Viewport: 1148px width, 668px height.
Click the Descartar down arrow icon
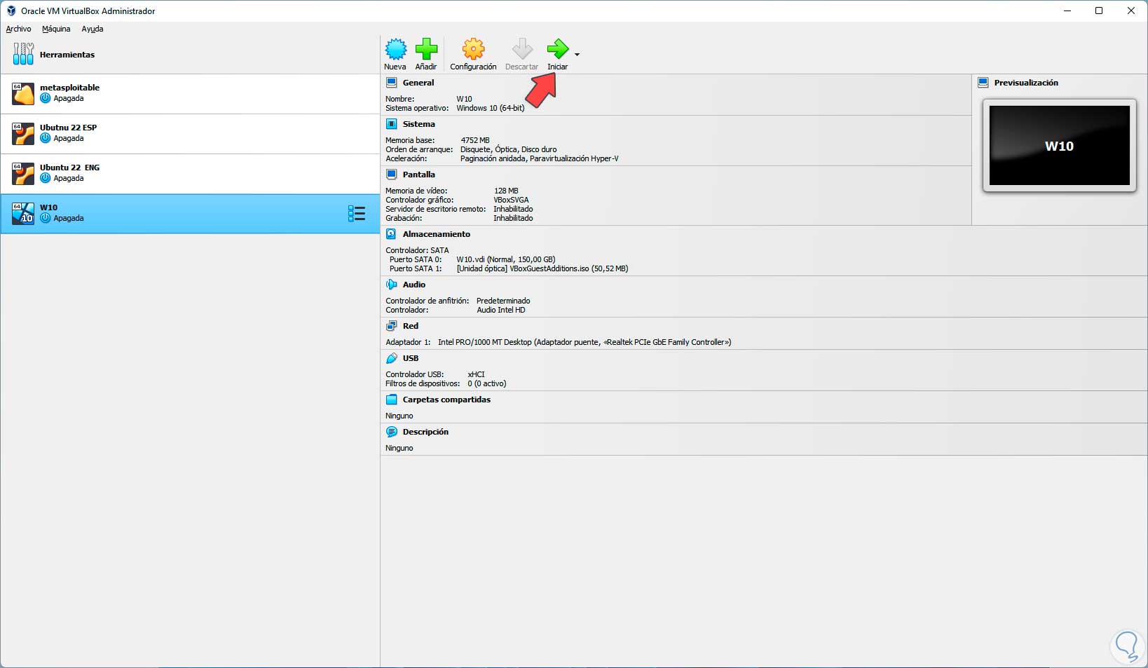[522, 49]
